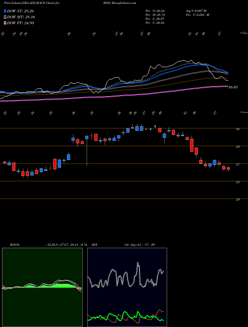This screenshot has height=327, width=248.
Task: Click the long-wick candlestick touching the 27 line
Action: click(87, 150)
